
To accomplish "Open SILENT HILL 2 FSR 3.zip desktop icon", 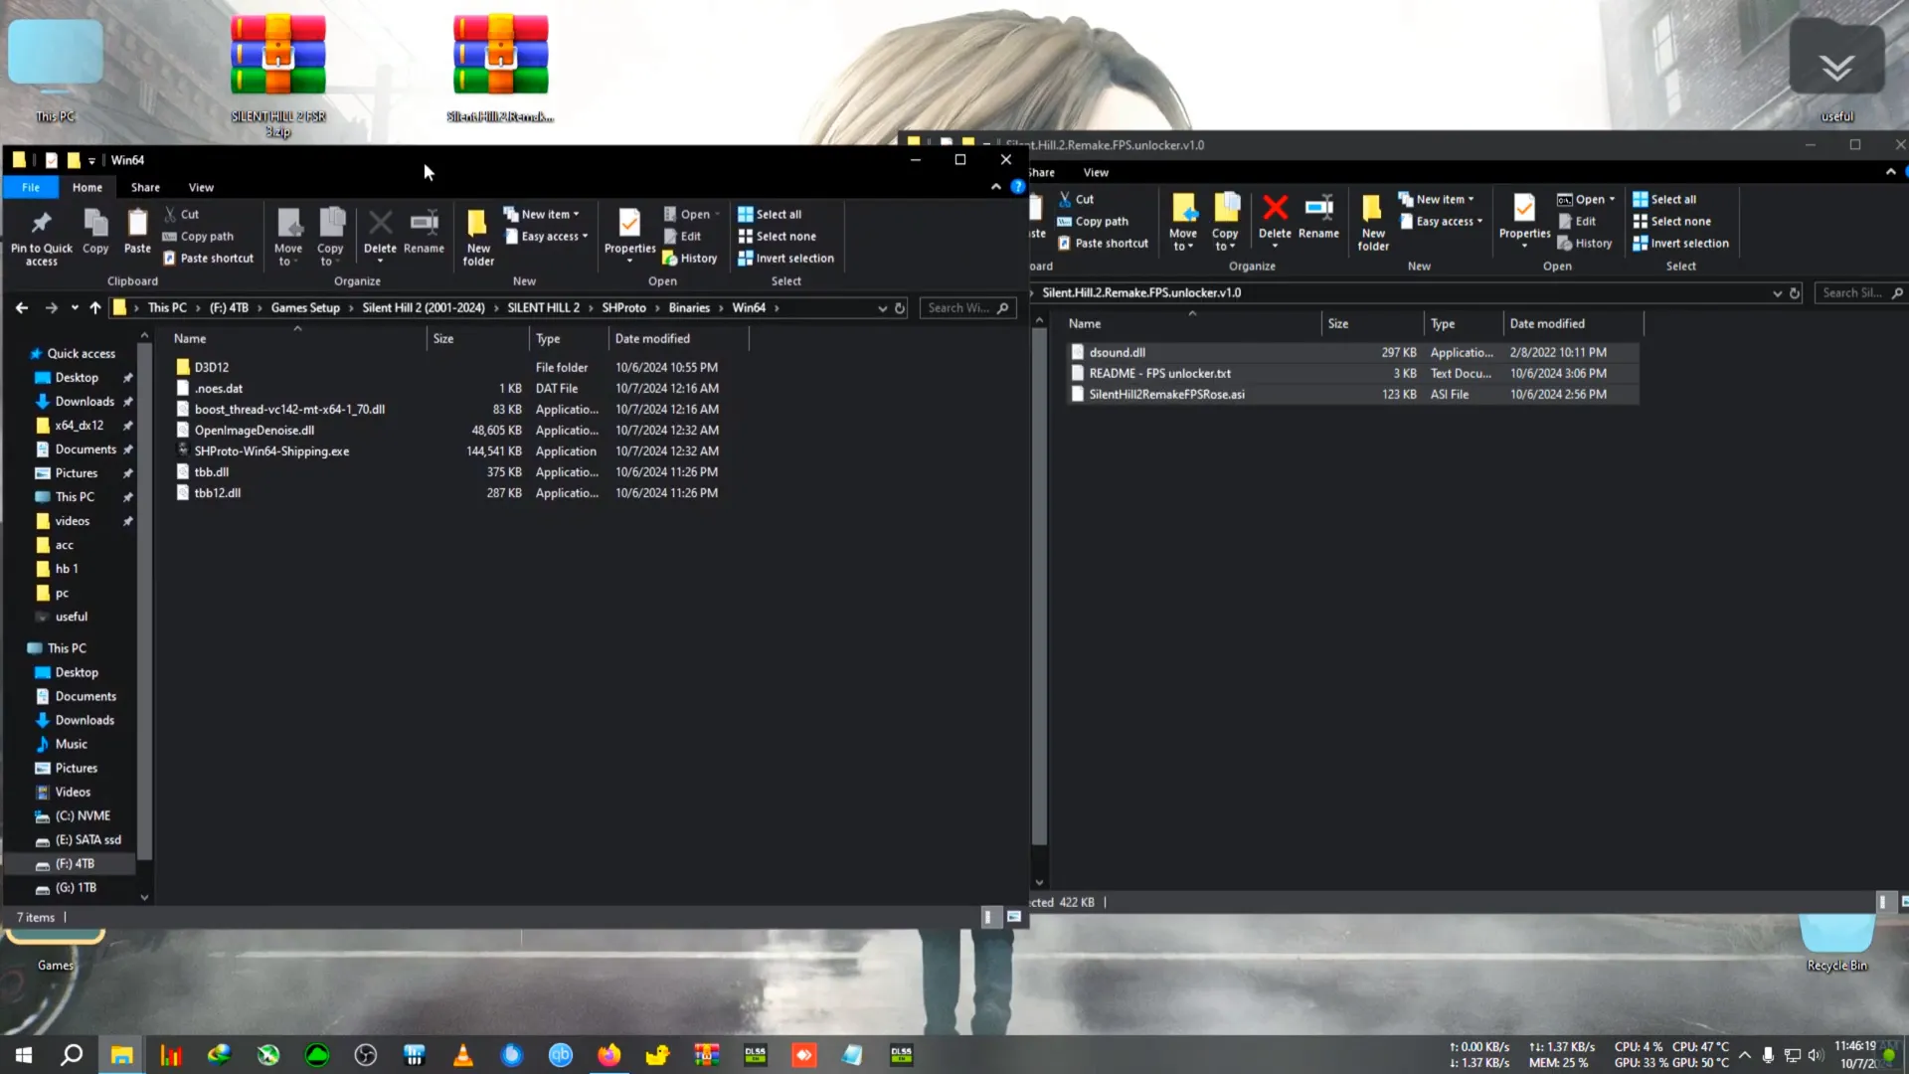I will point(278,75).
